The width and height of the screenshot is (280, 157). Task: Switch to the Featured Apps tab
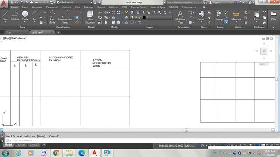(157, 7)
